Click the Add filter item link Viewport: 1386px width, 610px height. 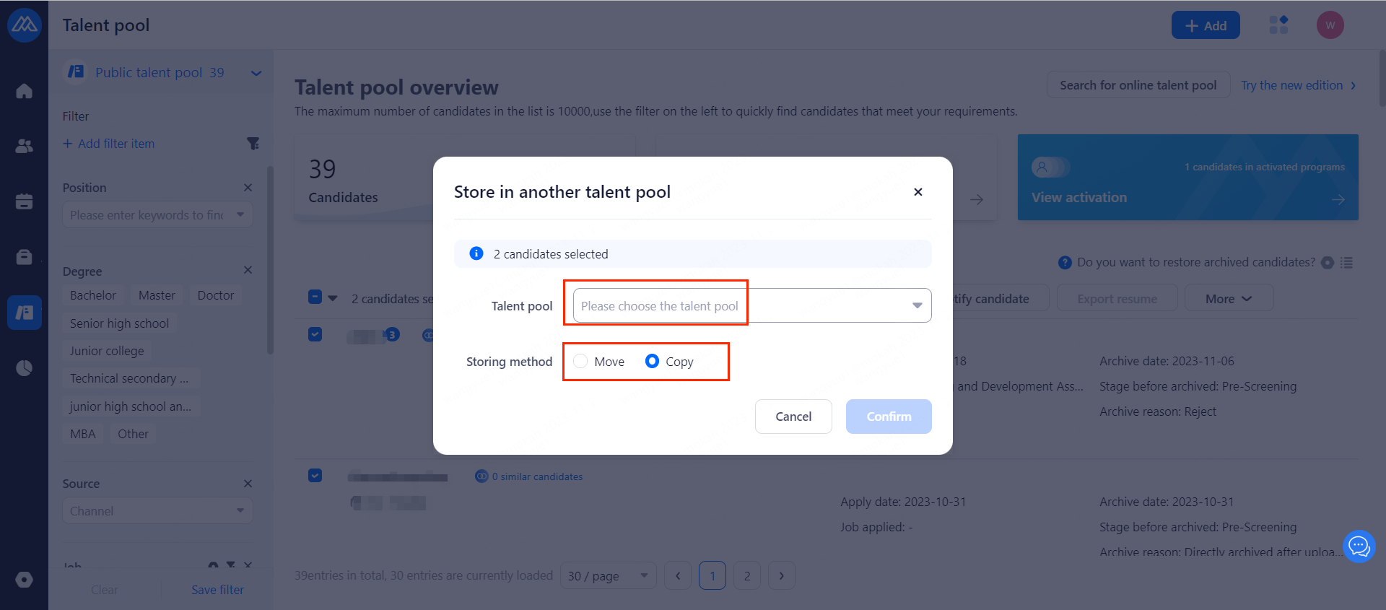click(x=109, y=144)
